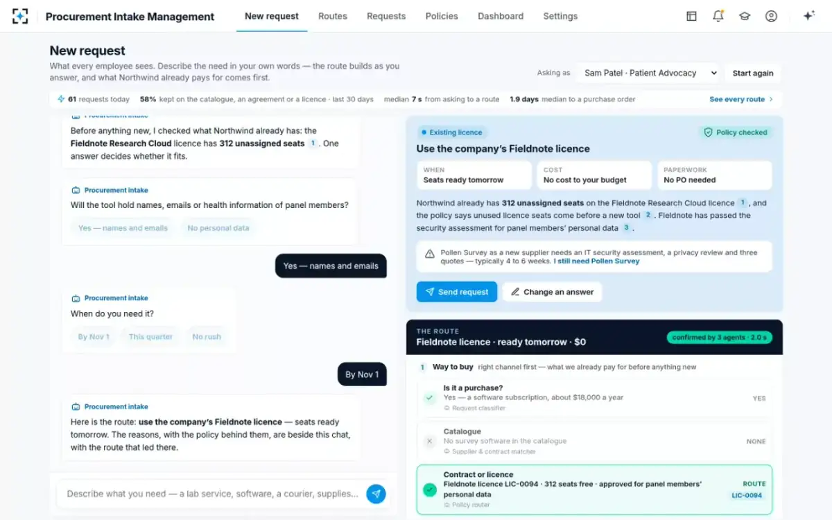Click citation badge 1 in the licence card
The width and height of the screenshot is (832, 520).
pyautogui.click(x=742, y=203)
